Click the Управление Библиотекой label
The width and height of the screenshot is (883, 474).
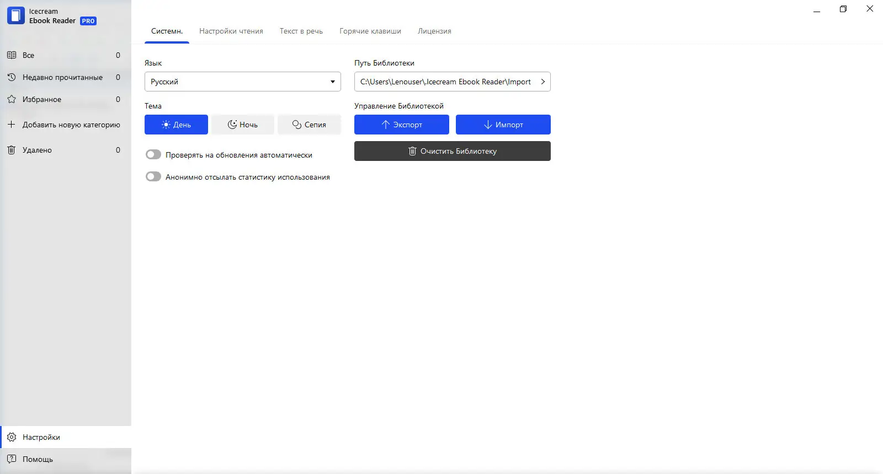tap(399, 106)
